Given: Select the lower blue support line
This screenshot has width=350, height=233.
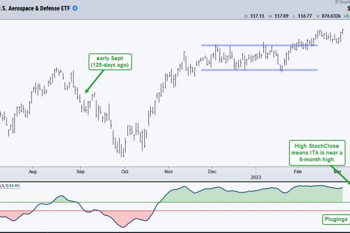Looking at the screenshot, I should (259, 70).
